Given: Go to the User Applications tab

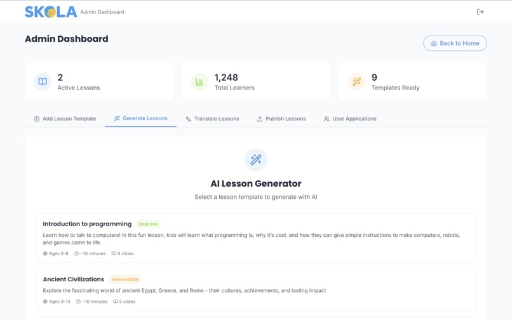Looking at the screenshot, I should [x=350, y=119].
